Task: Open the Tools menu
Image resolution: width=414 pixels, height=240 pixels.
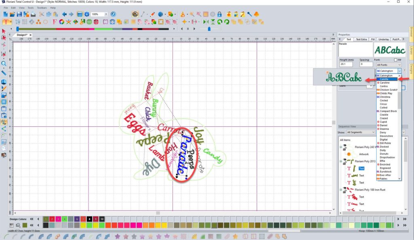Action: 30,7
